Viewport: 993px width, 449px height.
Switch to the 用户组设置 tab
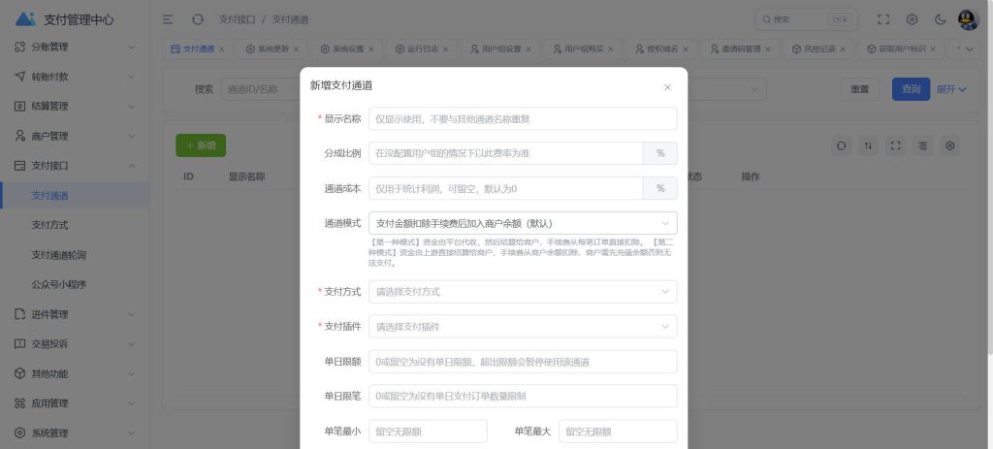(x=501, y=48)
